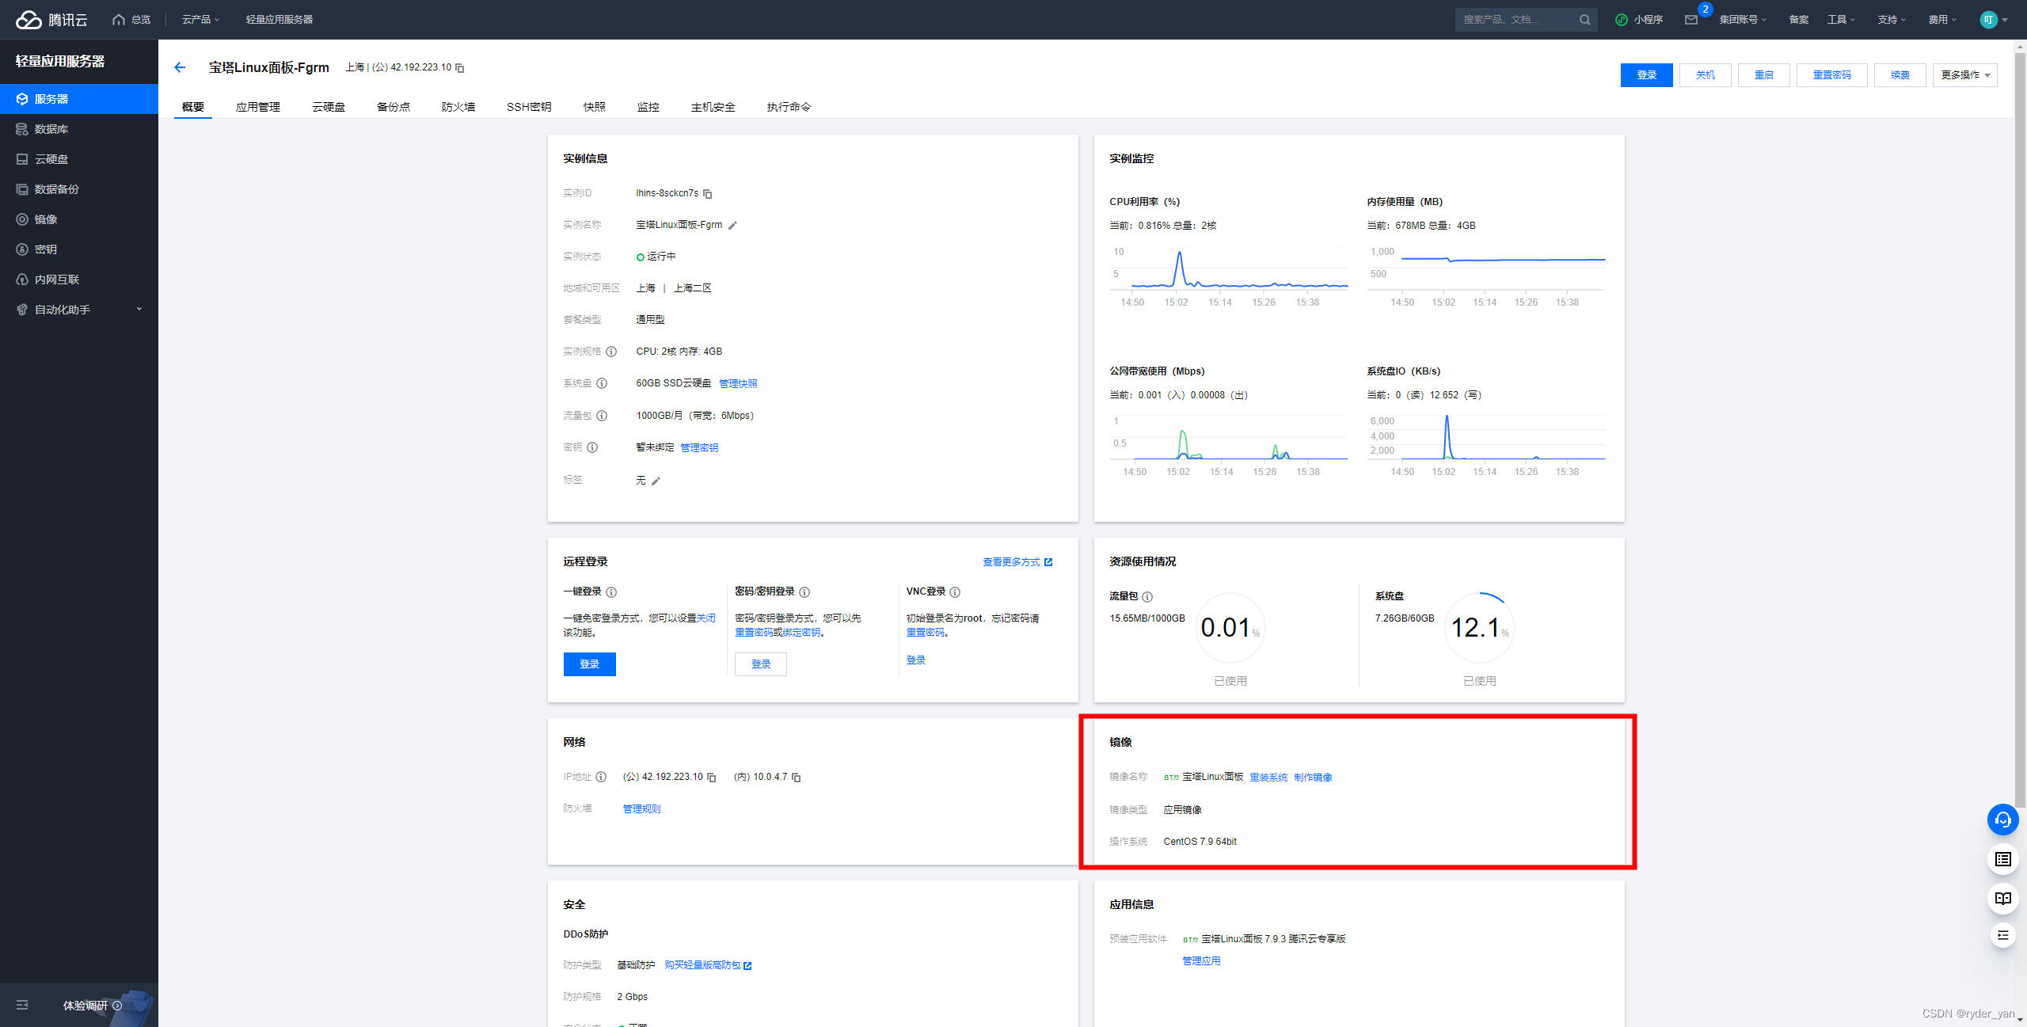The width and height of the screenshot is (2027, 1027).
Task: Open the 查看更多方式 link
Action: pyautogui.click(x=1017, y=562)
